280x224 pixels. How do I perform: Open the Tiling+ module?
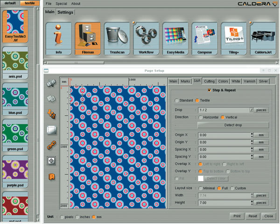(x=234, y=39)
